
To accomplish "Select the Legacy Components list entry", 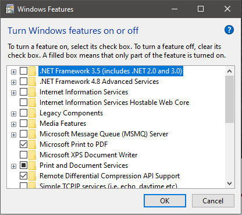I will 71,113.
